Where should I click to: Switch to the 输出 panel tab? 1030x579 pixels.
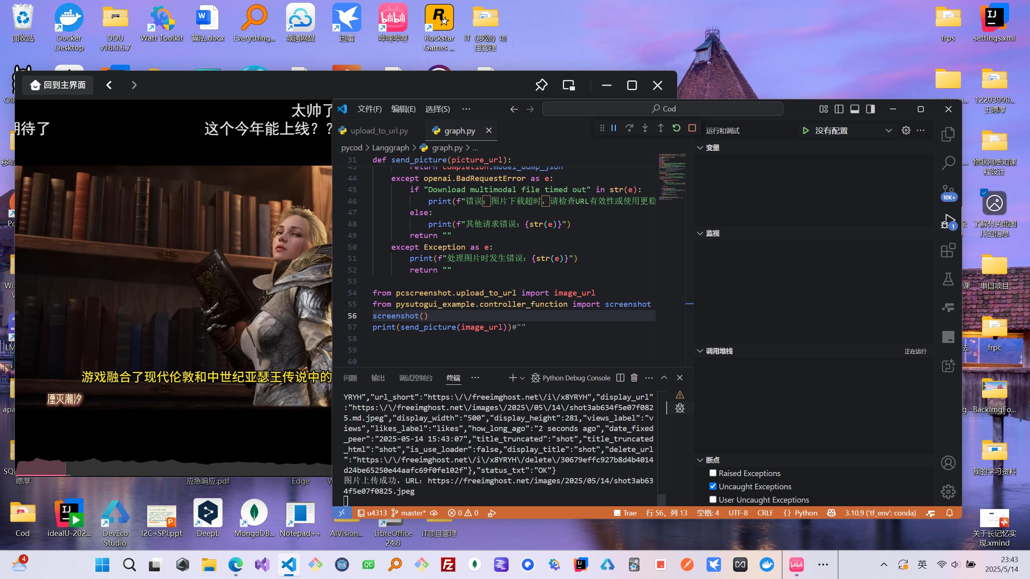378,378
